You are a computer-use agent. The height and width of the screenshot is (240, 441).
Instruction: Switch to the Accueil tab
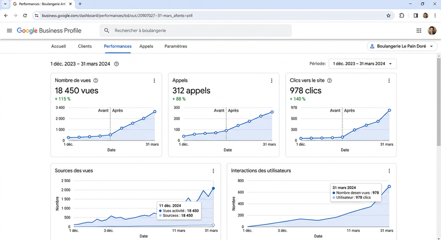click(x=58, y=46)
